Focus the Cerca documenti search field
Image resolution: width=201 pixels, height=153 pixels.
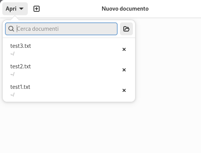(61, 29)
